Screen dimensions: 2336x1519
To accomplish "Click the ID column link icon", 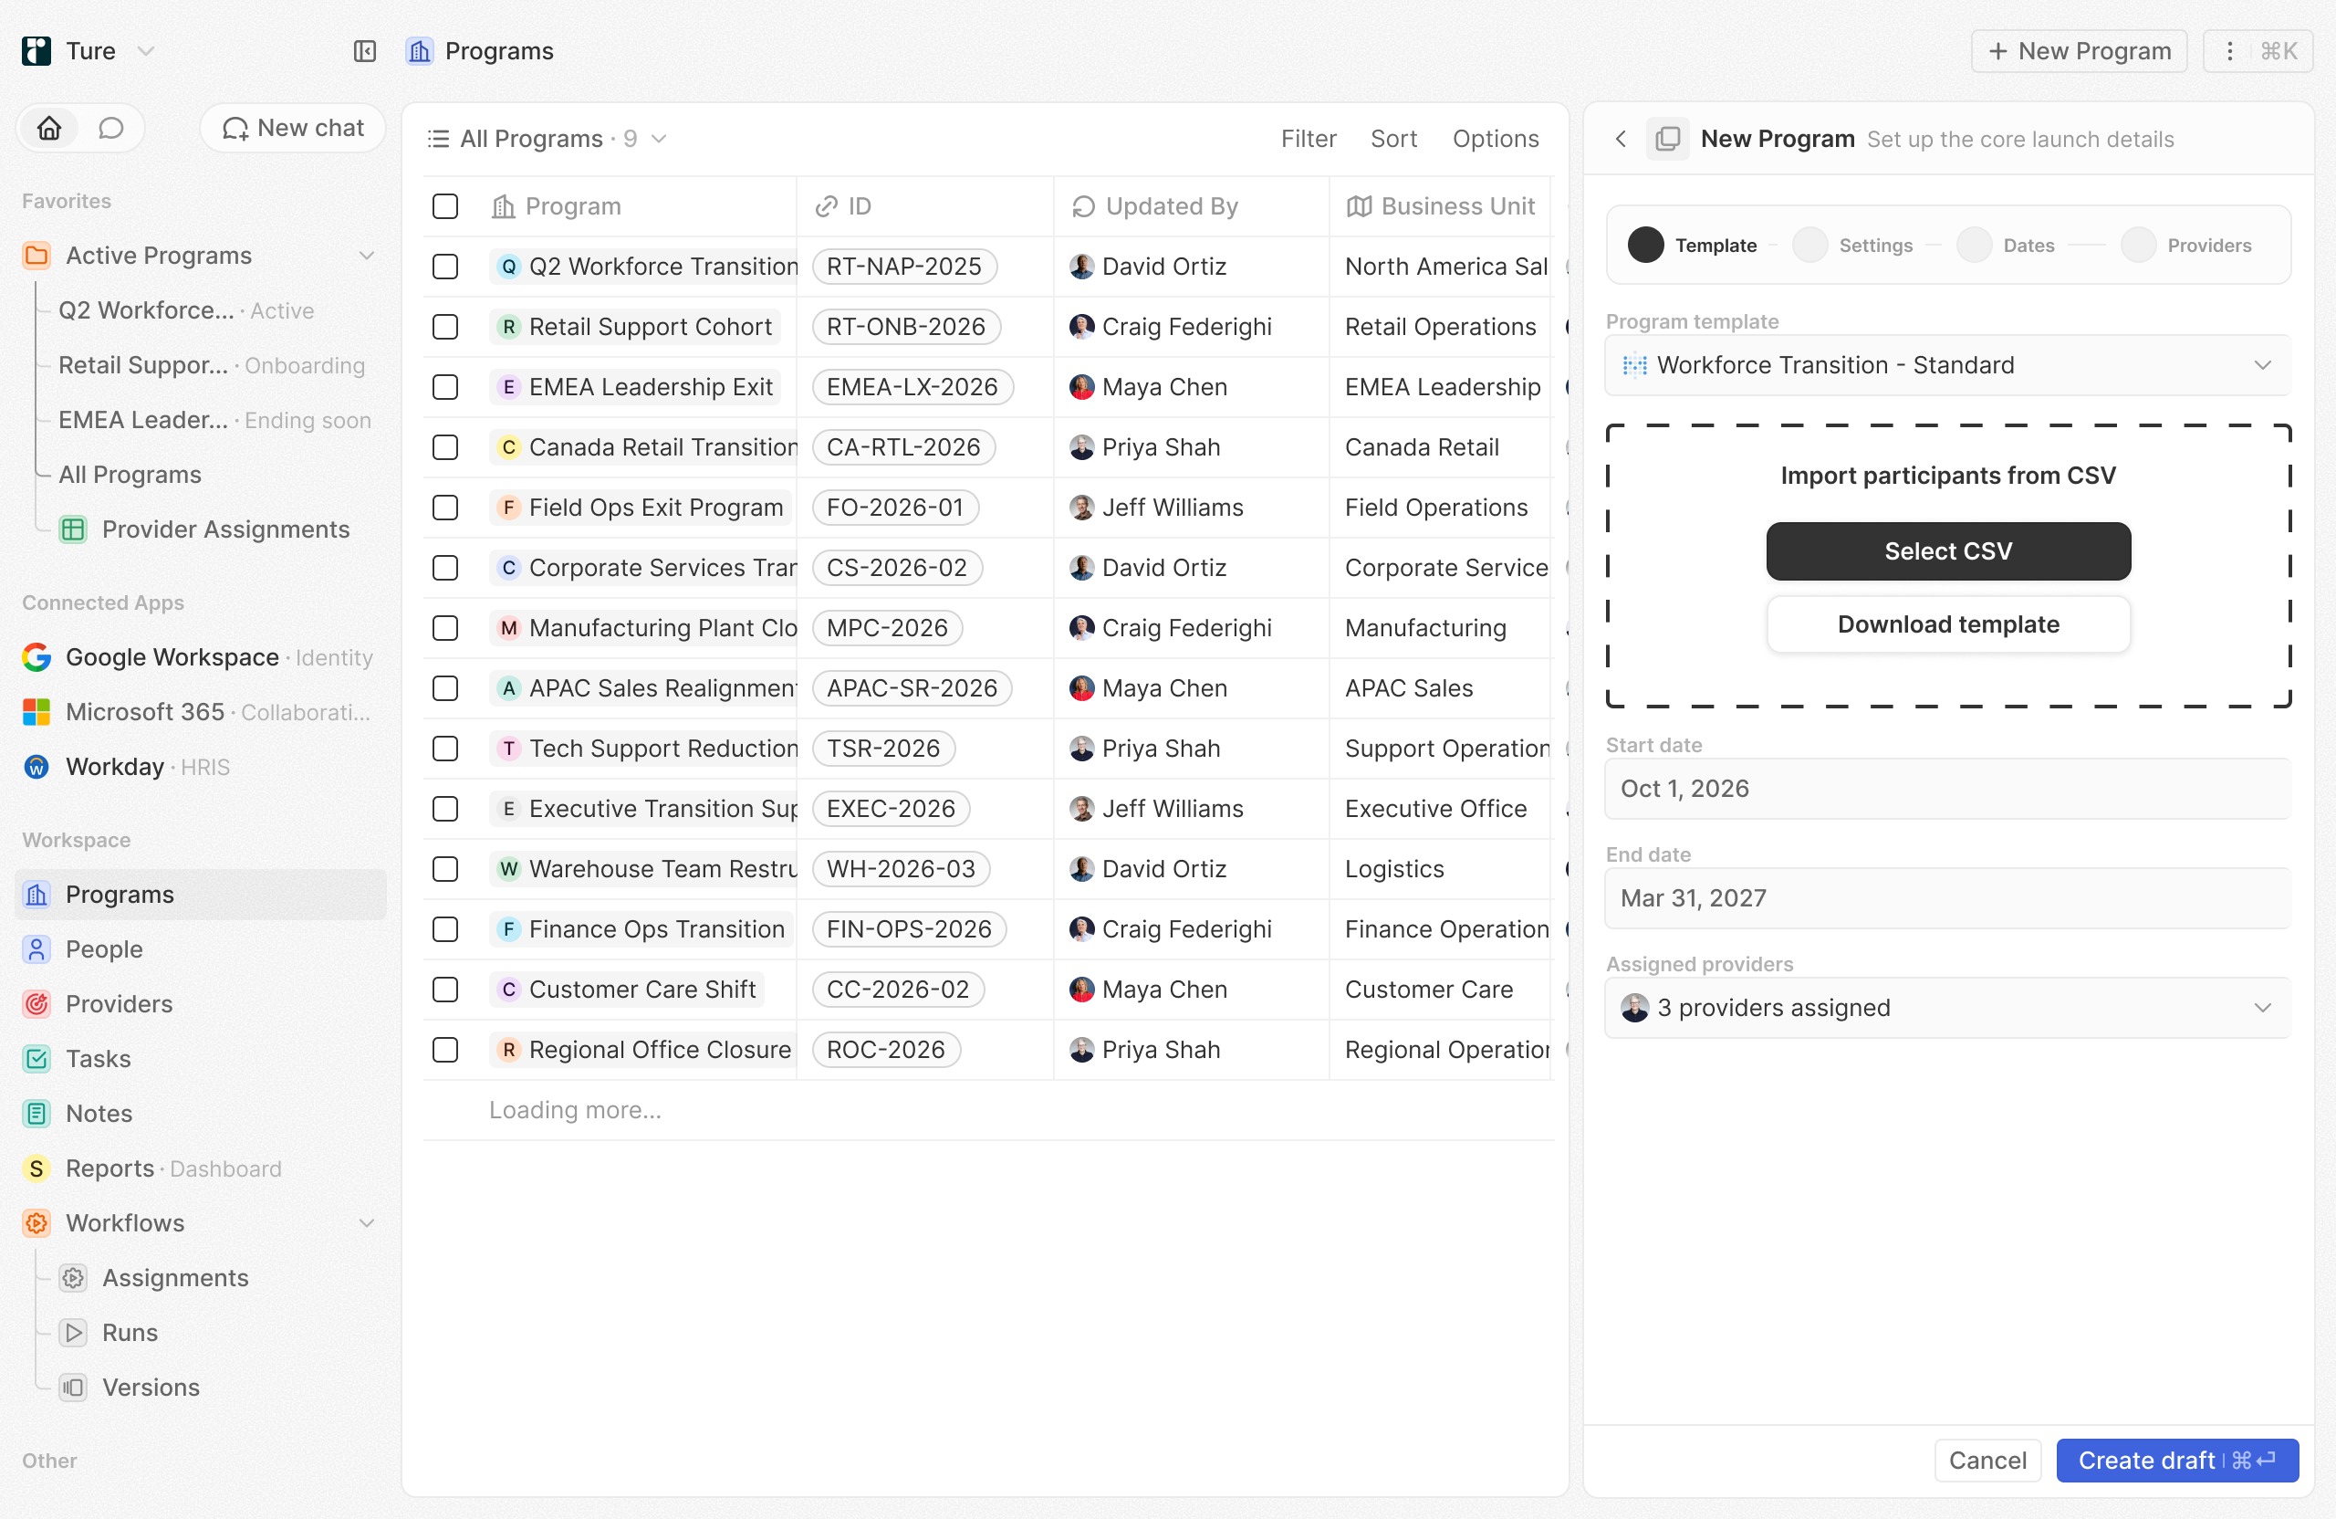I will tap(827, 206).
